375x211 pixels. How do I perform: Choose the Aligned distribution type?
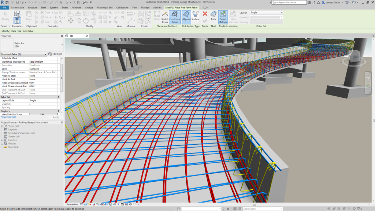(187, 17)
